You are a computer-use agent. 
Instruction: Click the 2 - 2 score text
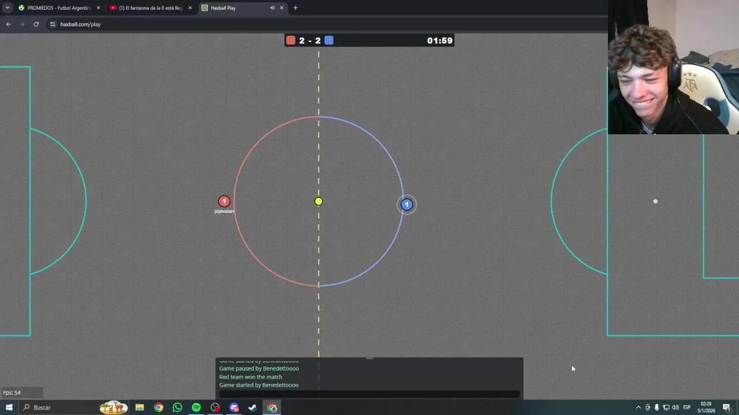[310, 40]
